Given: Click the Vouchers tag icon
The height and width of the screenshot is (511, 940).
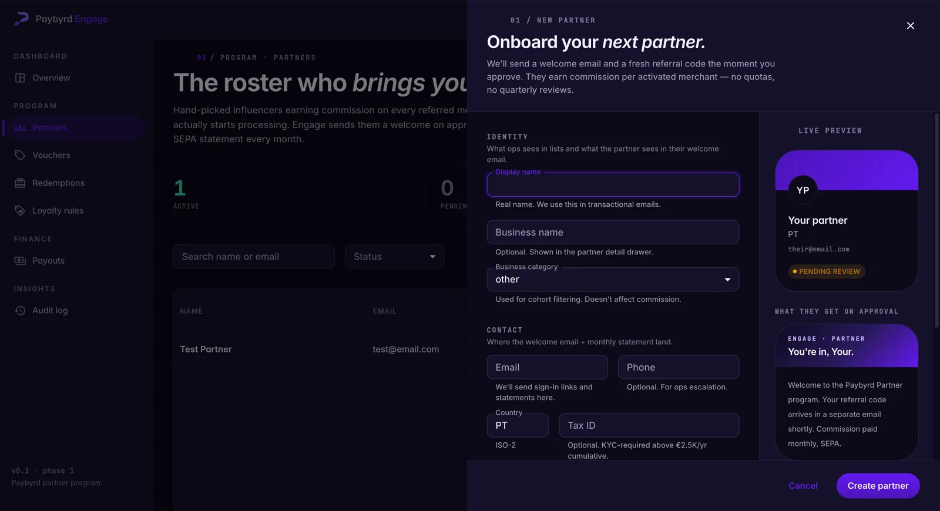Looking at the screenshot, I should click(x=20, y=156).
